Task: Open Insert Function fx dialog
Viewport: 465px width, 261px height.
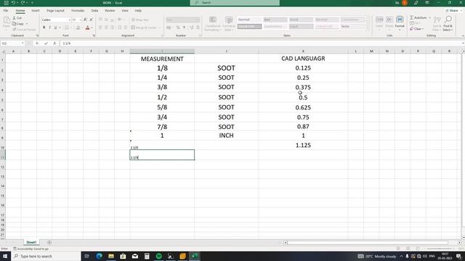Action: (x=54, y=43)
